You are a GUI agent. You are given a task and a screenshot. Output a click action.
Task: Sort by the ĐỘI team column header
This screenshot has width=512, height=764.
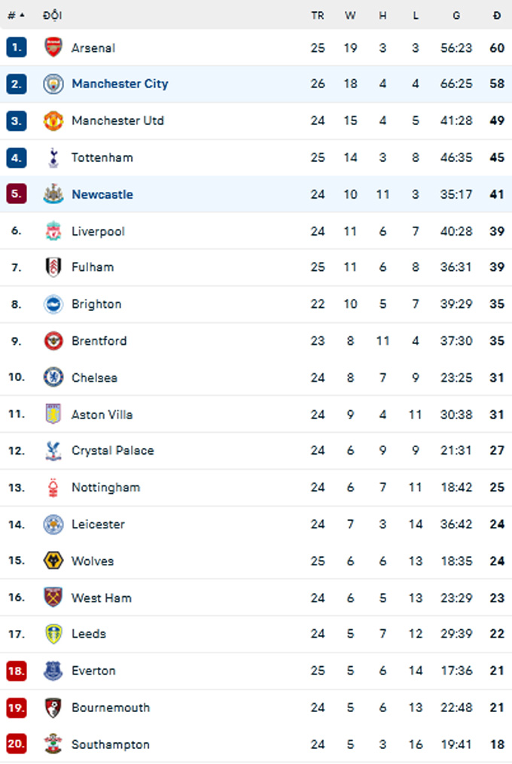(52, 15)
